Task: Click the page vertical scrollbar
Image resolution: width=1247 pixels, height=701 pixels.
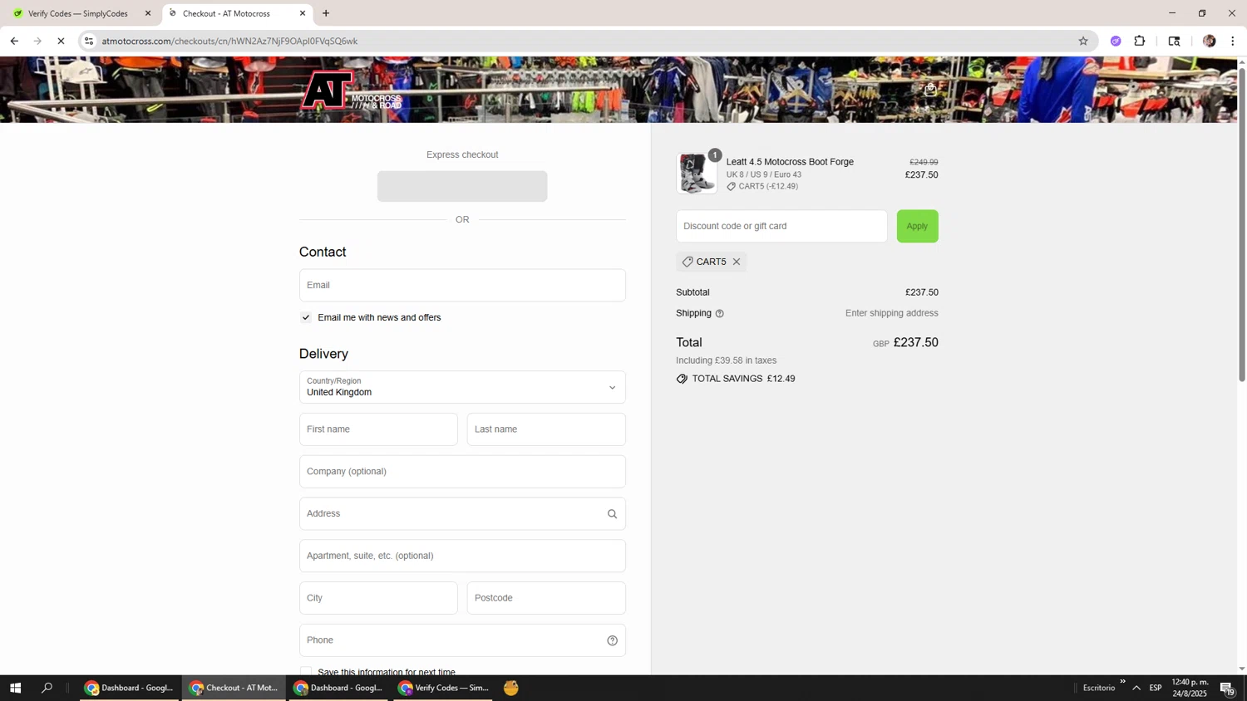Action: [1242, 224]
